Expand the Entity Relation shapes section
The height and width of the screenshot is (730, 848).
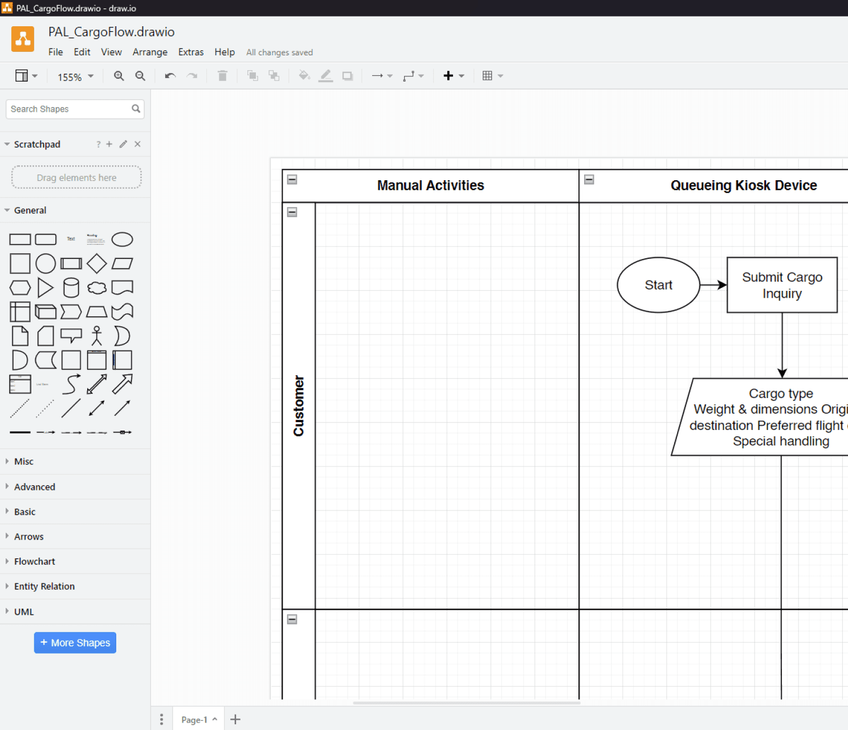click(44, 586)
